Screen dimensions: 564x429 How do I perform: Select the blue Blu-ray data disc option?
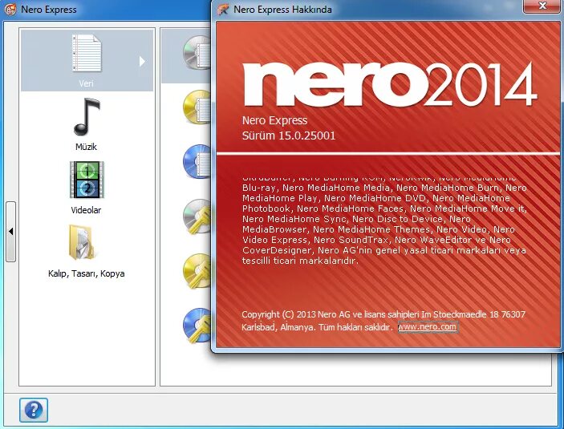(x=197, y=161)
